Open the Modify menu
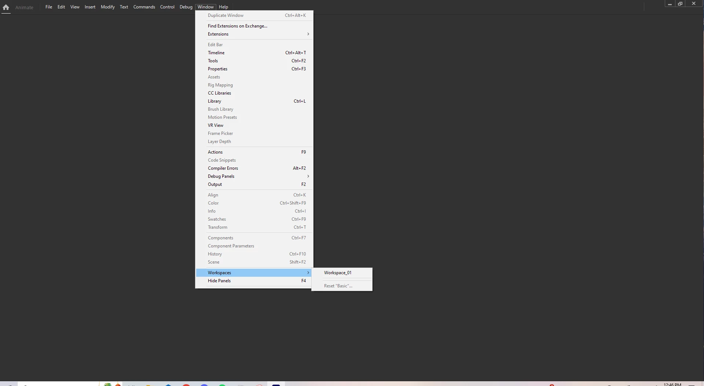 [x=108, y=7]
